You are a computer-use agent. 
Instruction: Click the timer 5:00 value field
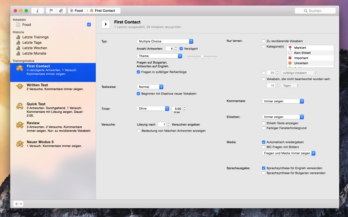(x=177, y=108)
